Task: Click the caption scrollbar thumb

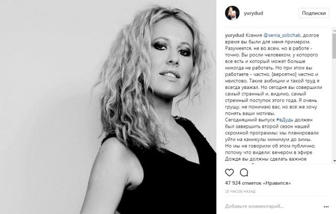Action: coord(334,46)
